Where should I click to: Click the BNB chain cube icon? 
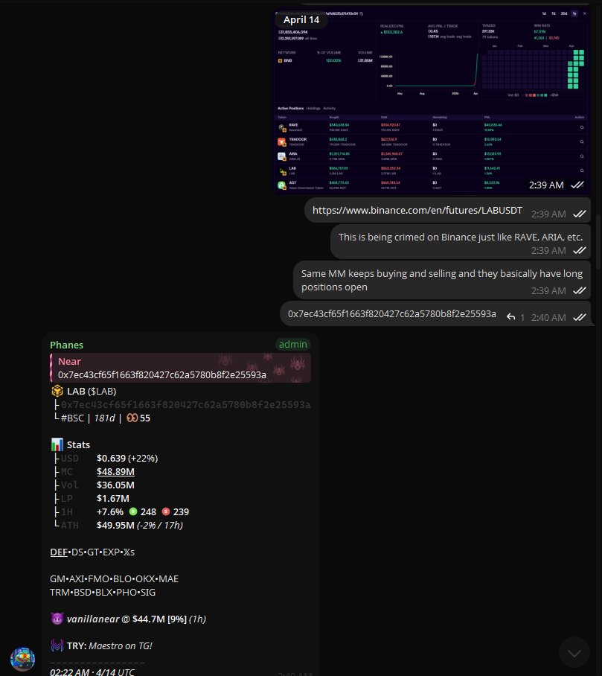coord(57,391)
